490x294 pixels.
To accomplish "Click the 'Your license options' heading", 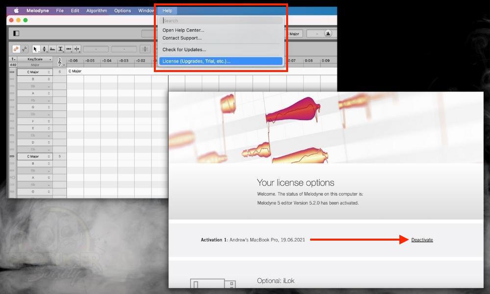I will (295, 182).
